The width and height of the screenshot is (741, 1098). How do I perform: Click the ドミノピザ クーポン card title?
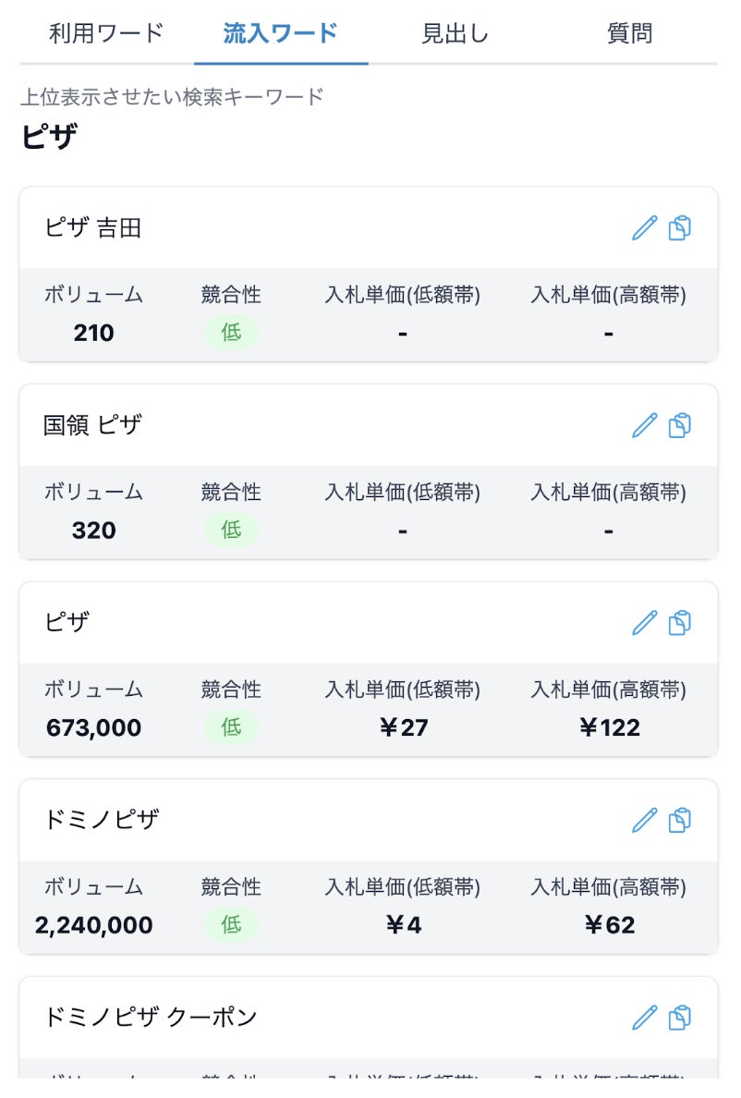pos(151,1018)
